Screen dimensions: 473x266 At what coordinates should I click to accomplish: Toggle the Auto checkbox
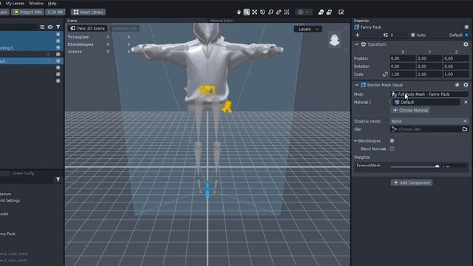[x=412, y=35]
